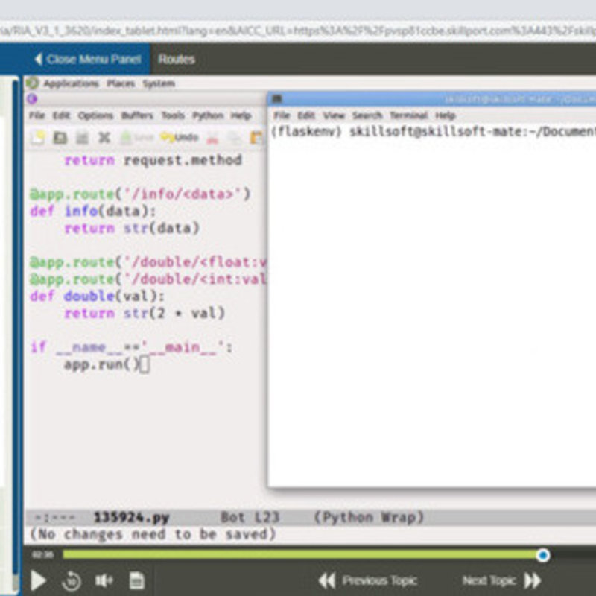Click 'Bot L23' in the mode line
Image resolution: width=596 pixels, height=596 pixels.
(x=250, y=517)
